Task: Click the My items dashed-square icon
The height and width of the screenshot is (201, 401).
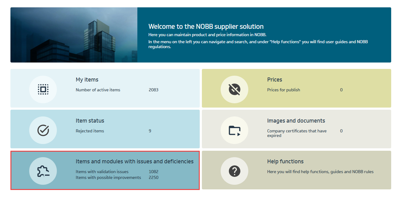Action: pos(43,89)
